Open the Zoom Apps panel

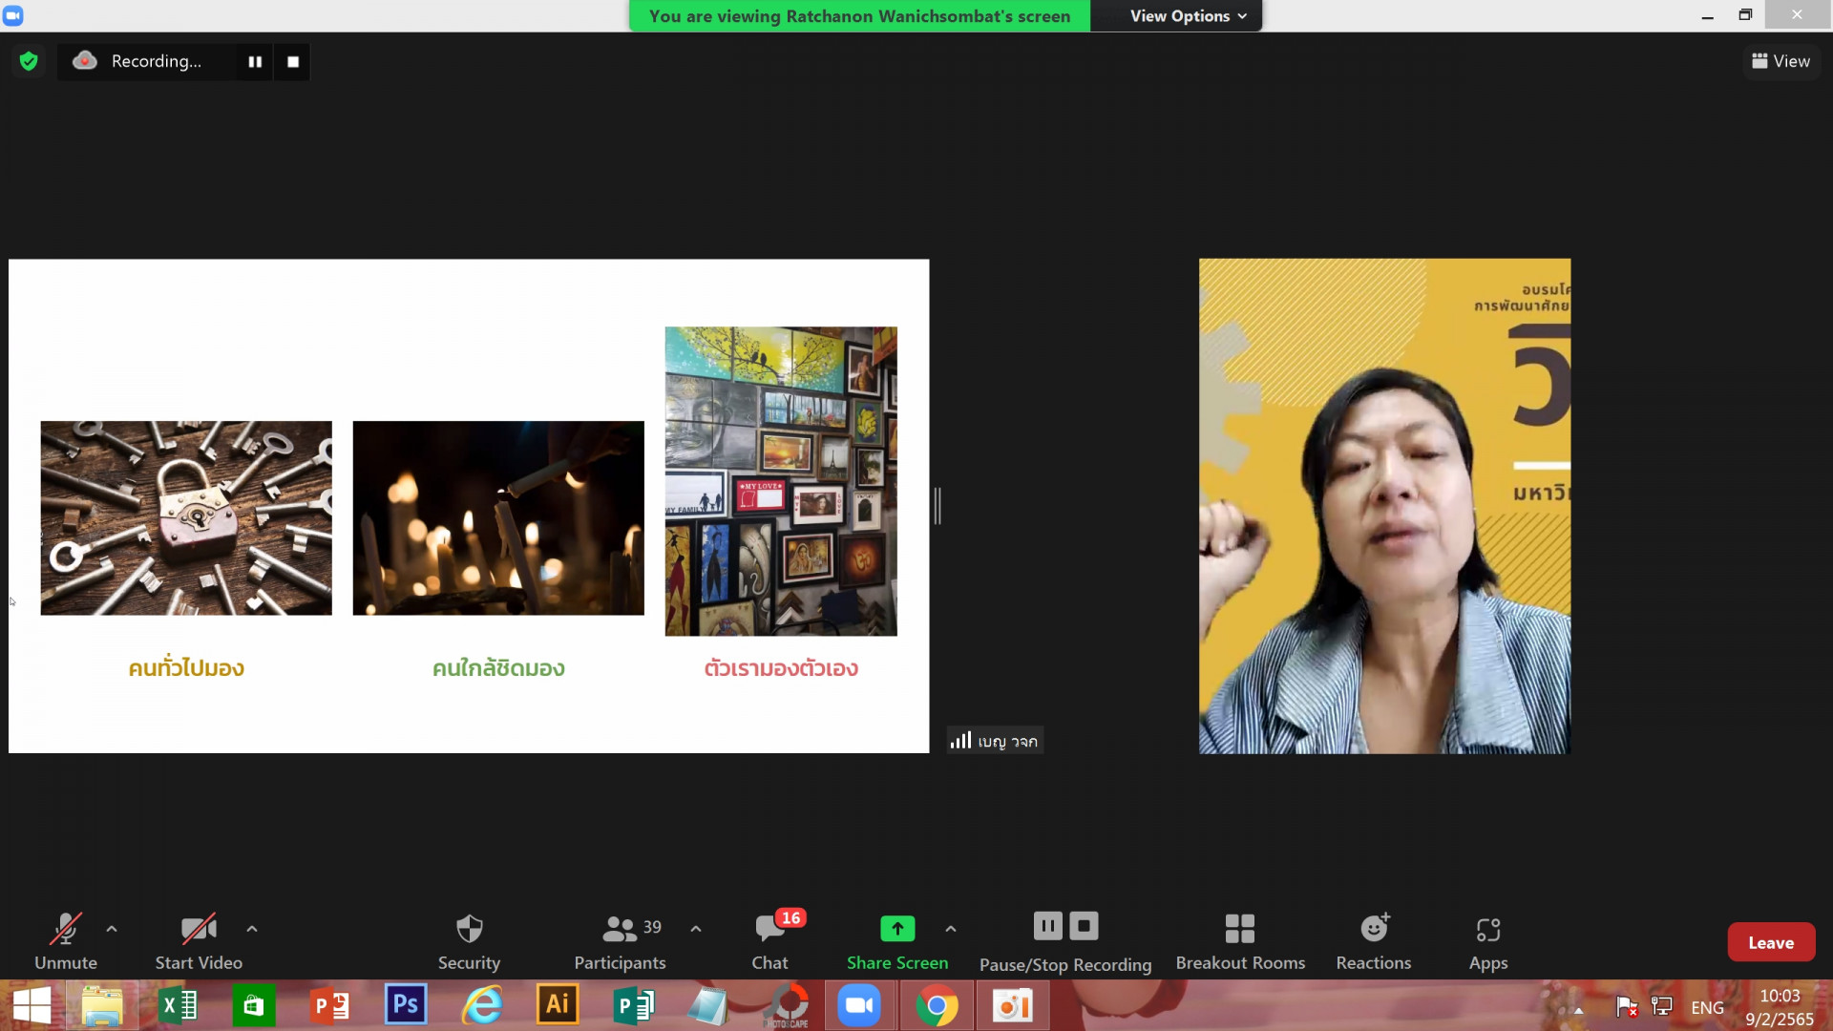[x=1487, y=941]
